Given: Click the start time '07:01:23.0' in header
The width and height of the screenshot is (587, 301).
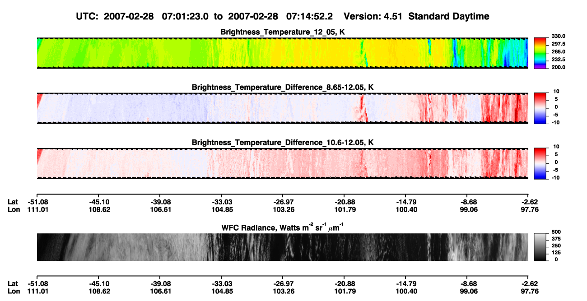Looking at the screenshot, I should (x=186, y=16).
